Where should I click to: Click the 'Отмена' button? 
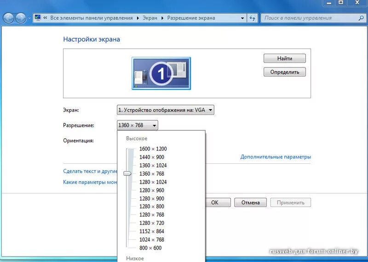click(250, 202)
